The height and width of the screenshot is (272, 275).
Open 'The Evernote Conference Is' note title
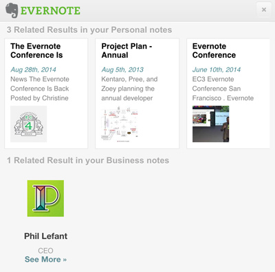pos(36,51)
